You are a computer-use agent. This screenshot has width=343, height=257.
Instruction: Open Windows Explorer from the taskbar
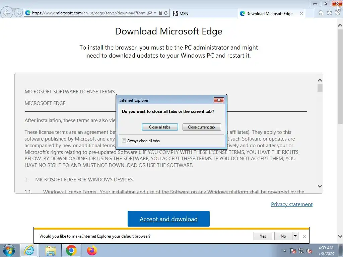coord(51,250)
